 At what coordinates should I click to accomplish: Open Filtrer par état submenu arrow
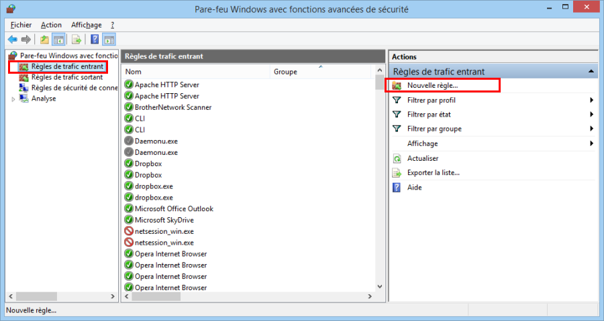coord(591,114)
